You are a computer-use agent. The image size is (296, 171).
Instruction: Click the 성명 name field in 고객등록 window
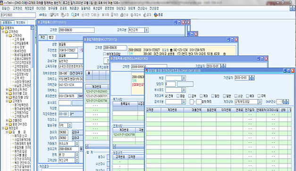tap(71, 45)
